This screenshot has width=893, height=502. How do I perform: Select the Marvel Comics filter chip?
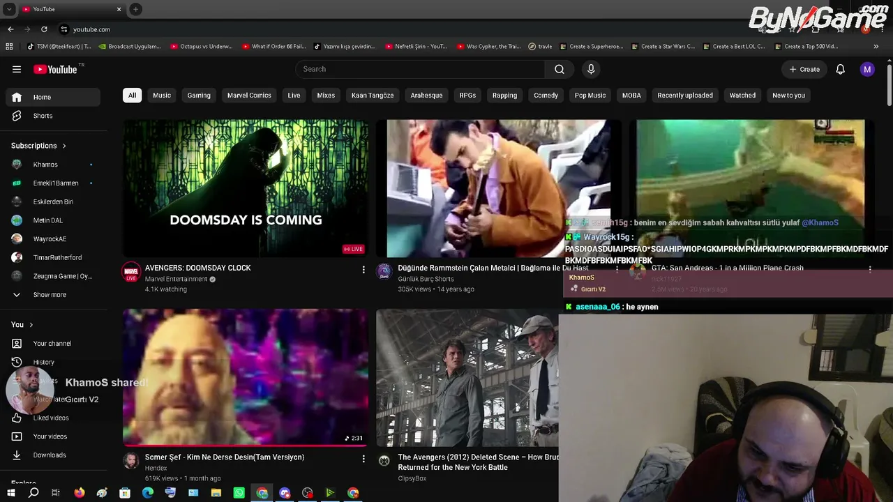(249, 96)
